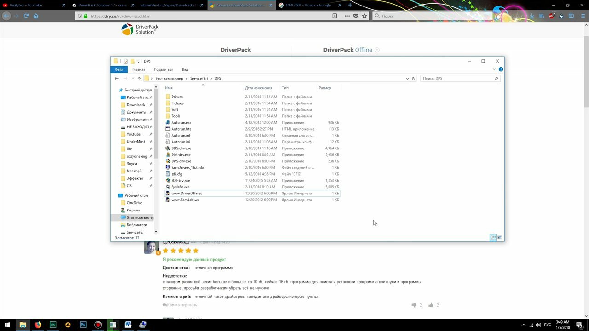Screen dimensions: 589x331
Task: Select the DBS-drv.exe application icon
Action: [168, 148]
